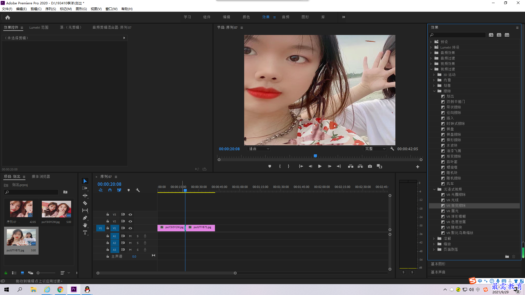Toggle V1 source patching button

[100, 228]
